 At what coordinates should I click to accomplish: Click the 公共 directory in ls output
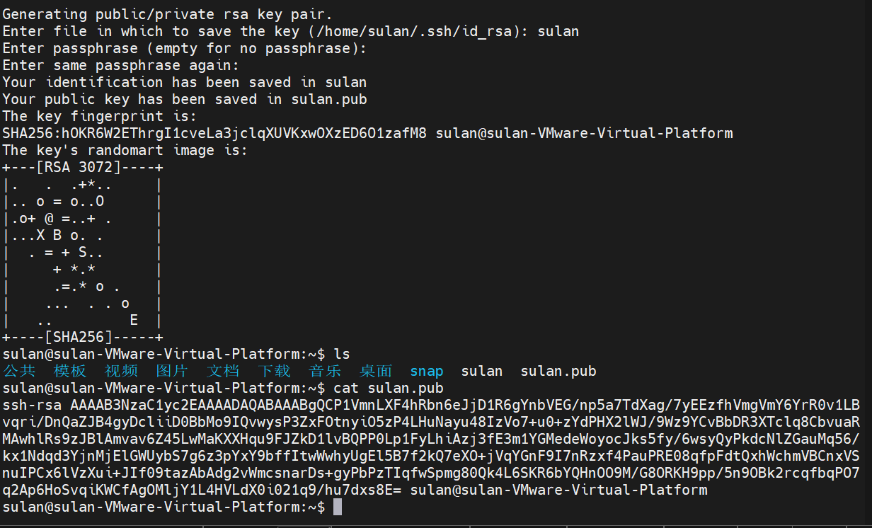click(x=19, y=371)
